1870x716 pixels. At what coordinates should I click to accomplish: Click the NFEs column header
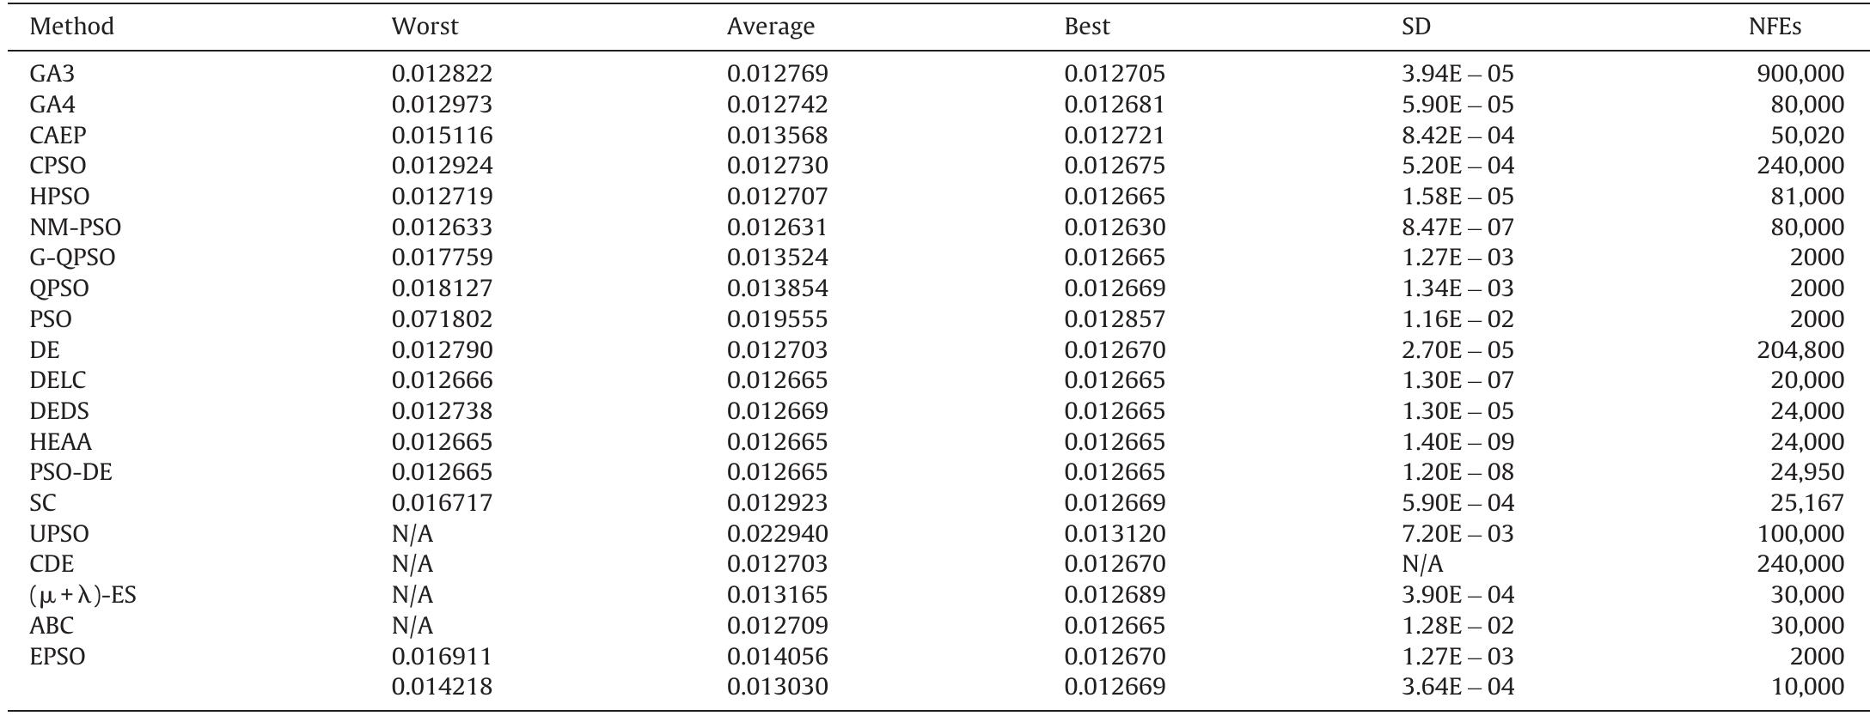tap(1775, 27)
